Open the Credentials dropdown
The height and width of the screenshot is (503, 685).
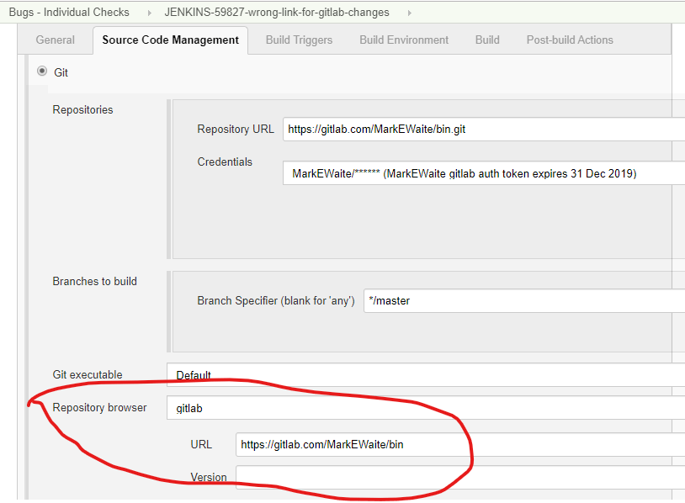coord(484,173)
